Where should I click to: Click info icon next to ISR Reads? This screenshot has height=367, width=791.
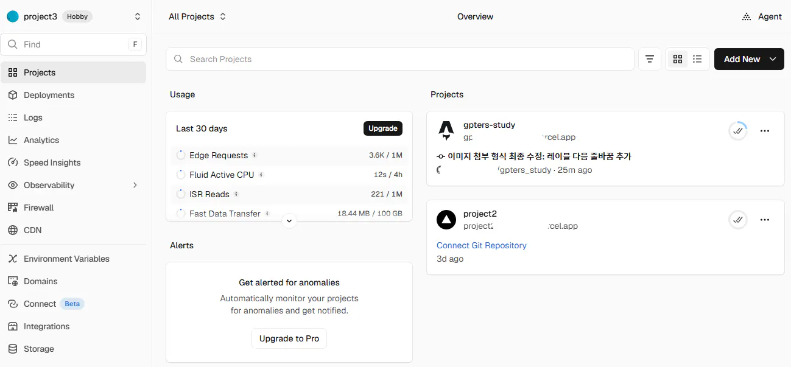[x=236, y=194]
